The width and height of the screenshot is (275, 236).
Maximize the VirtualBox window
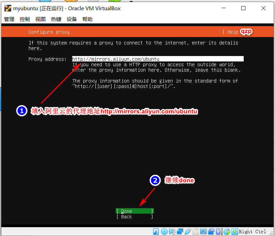[x=243, y=8]
